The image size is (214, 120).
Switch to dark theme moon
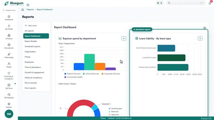[162, 3]
